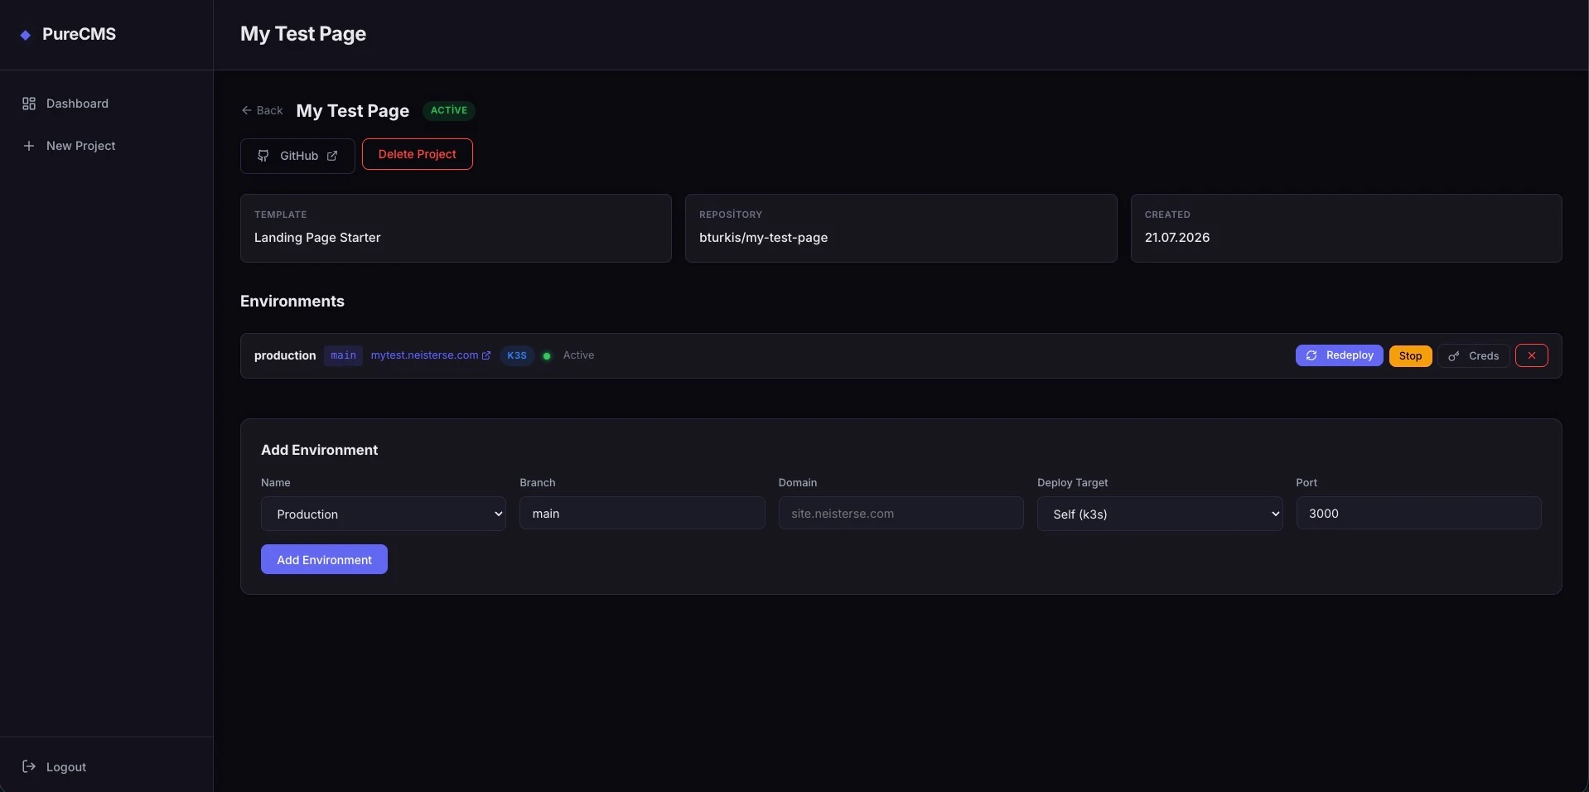Click the ACTIVE status badge near title
Viewport: 1589px width, 792px height.
[x=449, y=110]
